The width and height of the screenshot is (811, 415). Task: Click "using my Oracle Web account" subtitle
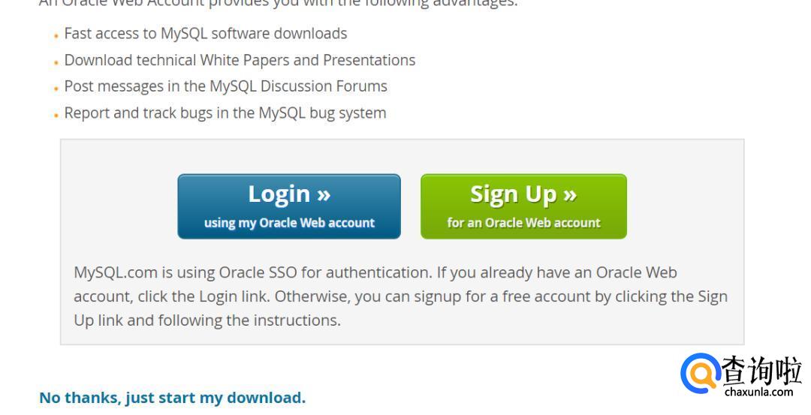pyautogui.click(x=289, y=223)
